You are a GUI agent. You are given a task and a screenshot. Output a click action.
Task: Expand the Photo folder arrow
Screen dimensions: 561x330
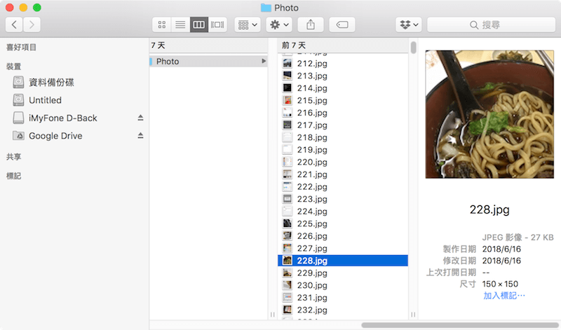[x=264, y=62]
